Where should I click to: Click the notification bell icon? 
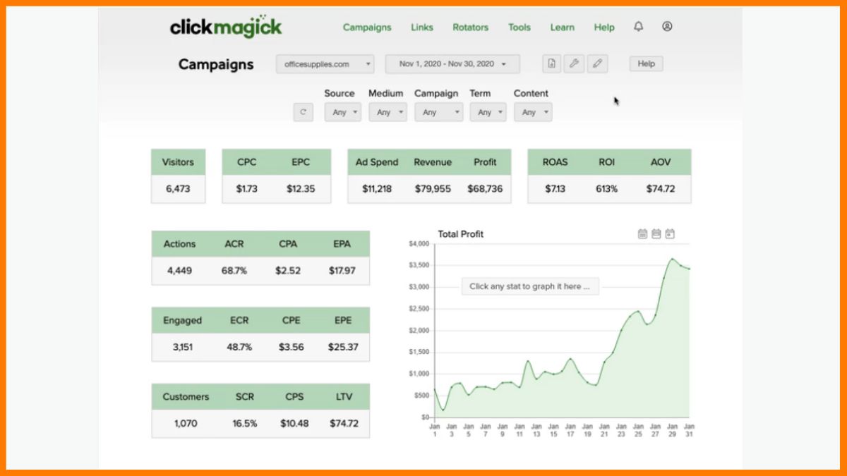[x=638, y=27]
